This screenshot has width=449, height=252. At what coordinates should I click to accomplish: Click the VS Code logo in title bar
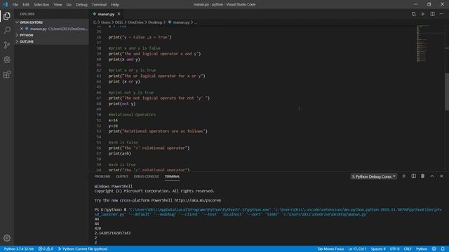[x=5, y=4]
